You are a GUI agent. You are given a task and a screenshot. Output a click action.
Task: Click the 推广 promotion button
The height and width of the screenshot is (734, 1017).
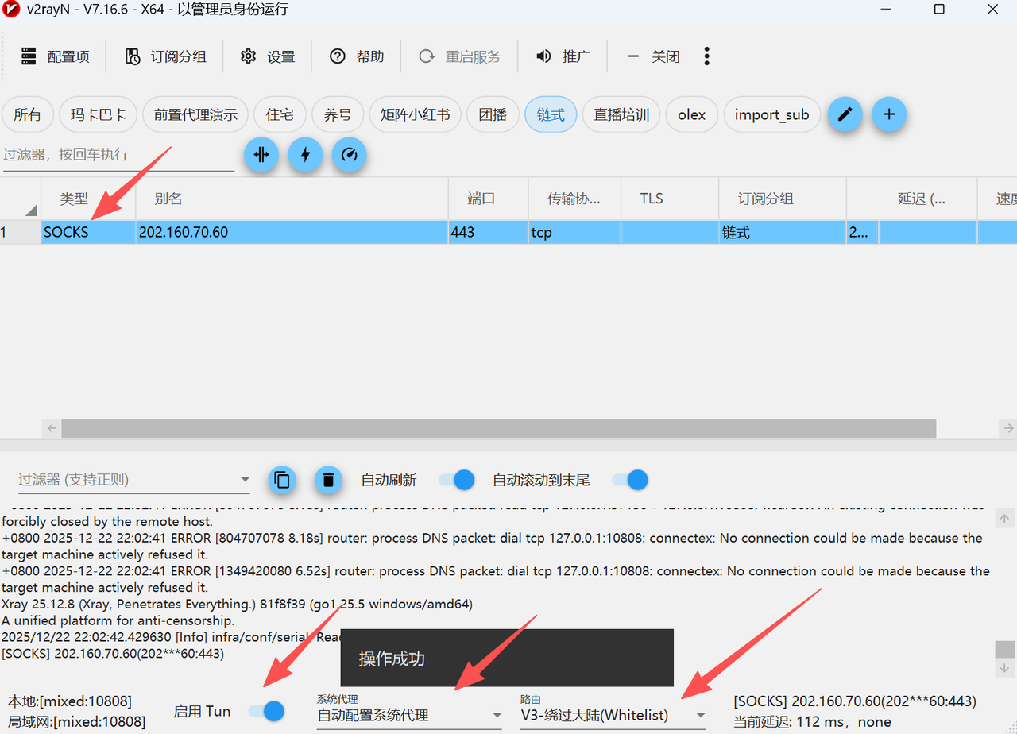(x=563, y=56)
